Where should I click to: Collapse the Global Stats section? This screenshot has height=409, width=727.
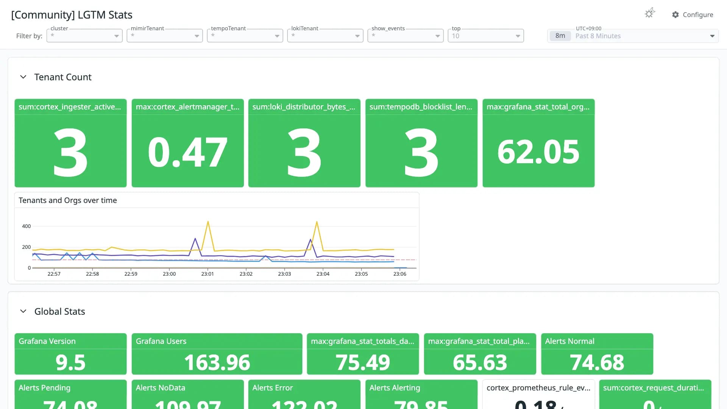click(x=23, y=311)
